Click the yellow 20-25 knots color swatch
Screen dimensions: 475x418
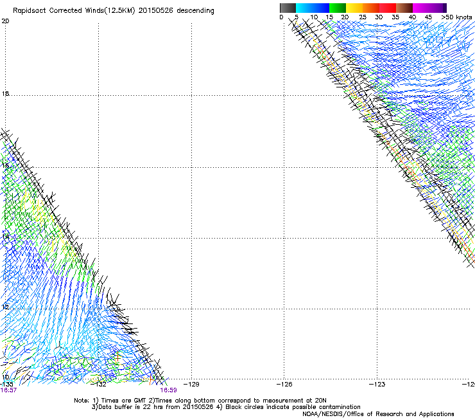pyautogui.click(x=354, y=8)
